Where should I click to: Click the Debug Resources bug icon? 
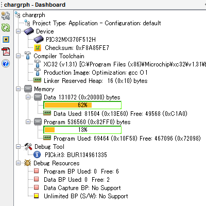coord(28,163)
